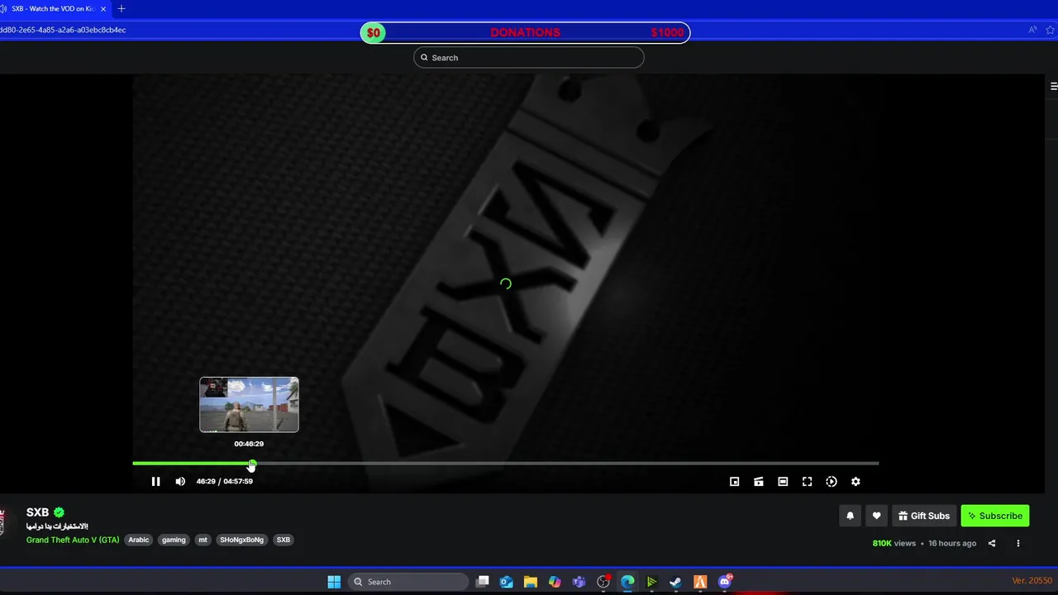Image resolution: width=1058 pixels, height=595 pixels.
Task: Click the green verified badge beside SXB
Action: click(60, 512)
